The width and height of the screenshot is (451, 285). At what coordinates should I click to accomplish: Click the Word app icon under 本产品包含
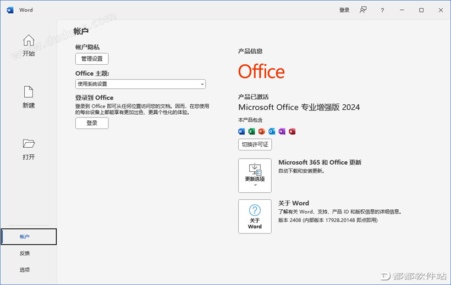click(241, 131)
